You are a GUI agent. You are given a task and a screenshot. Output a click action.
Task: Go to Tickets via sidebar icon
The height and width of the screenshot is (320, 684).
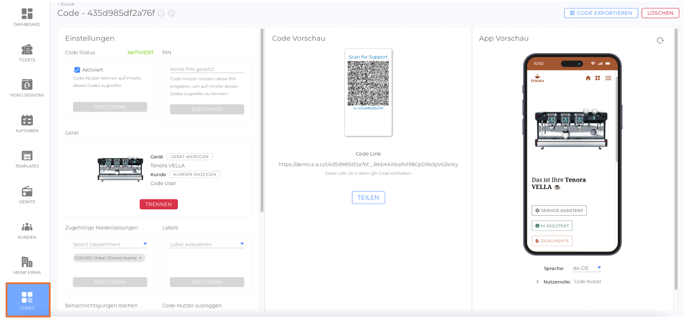[27, 50]
